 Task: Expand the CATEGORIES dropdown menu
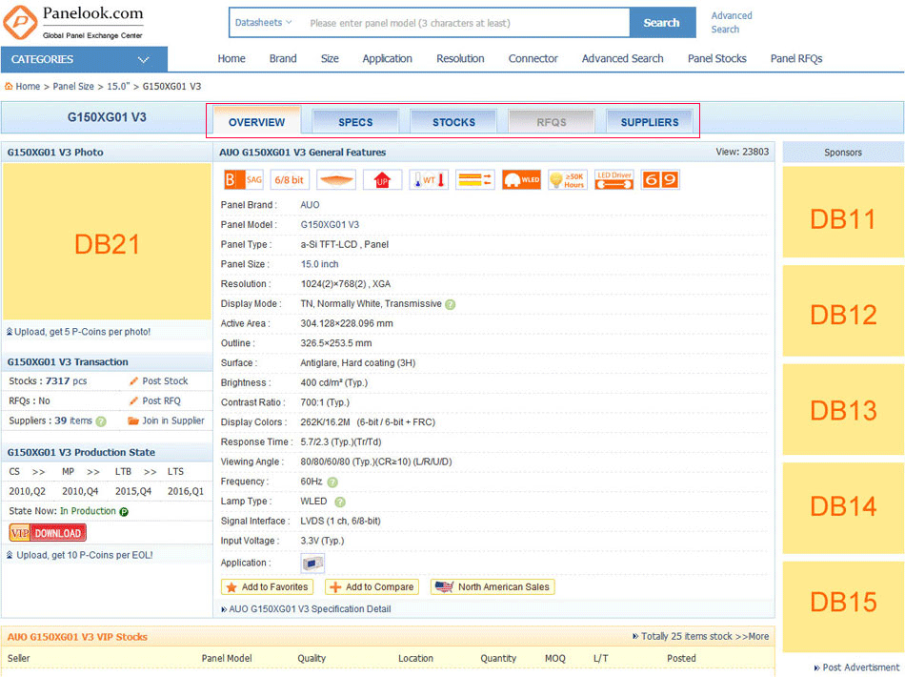coord(84,59)
